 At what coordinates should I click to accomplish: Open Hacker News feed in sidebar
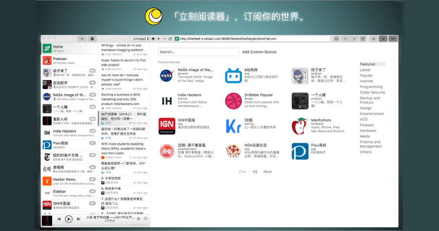[x=69, y=181]
